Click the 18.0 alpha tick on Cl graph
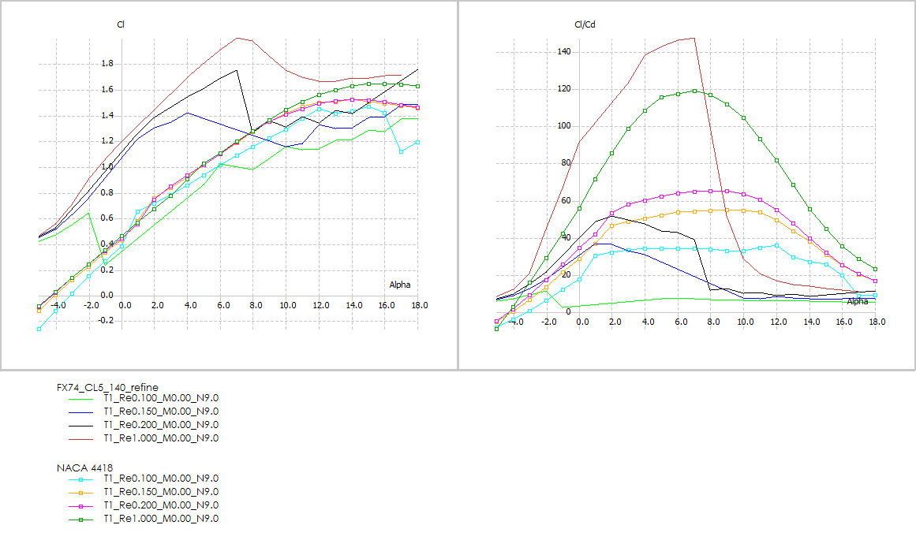This screenshot has height=555, width=916. (x=420, y=304)
